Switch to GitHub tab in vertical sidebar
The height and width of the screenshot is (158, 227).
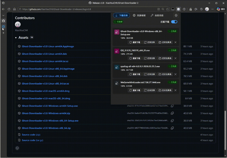click(3, 21)
